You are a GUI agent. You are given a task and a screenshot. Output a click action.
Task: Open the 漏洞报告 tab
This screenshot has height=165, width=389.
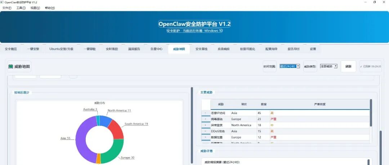pyautogui.click(x=134, y=49)
